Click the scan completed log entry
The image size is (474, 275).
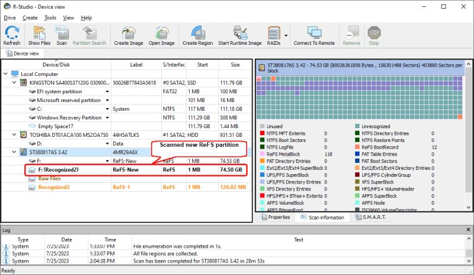point(233,261)
